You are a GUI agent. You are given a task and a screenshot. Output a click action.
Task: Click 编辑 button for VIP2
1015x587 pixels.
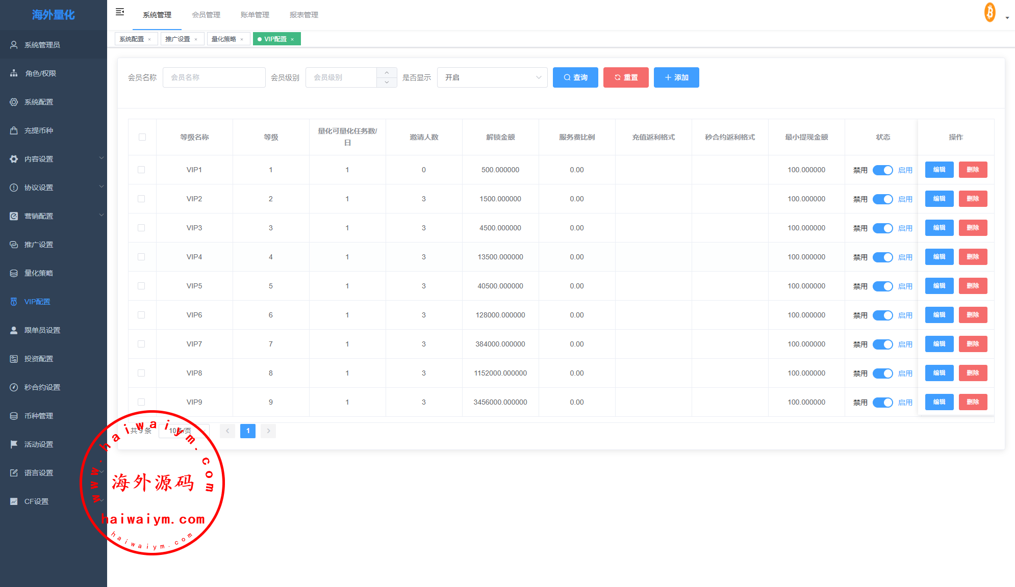(938, 199)
